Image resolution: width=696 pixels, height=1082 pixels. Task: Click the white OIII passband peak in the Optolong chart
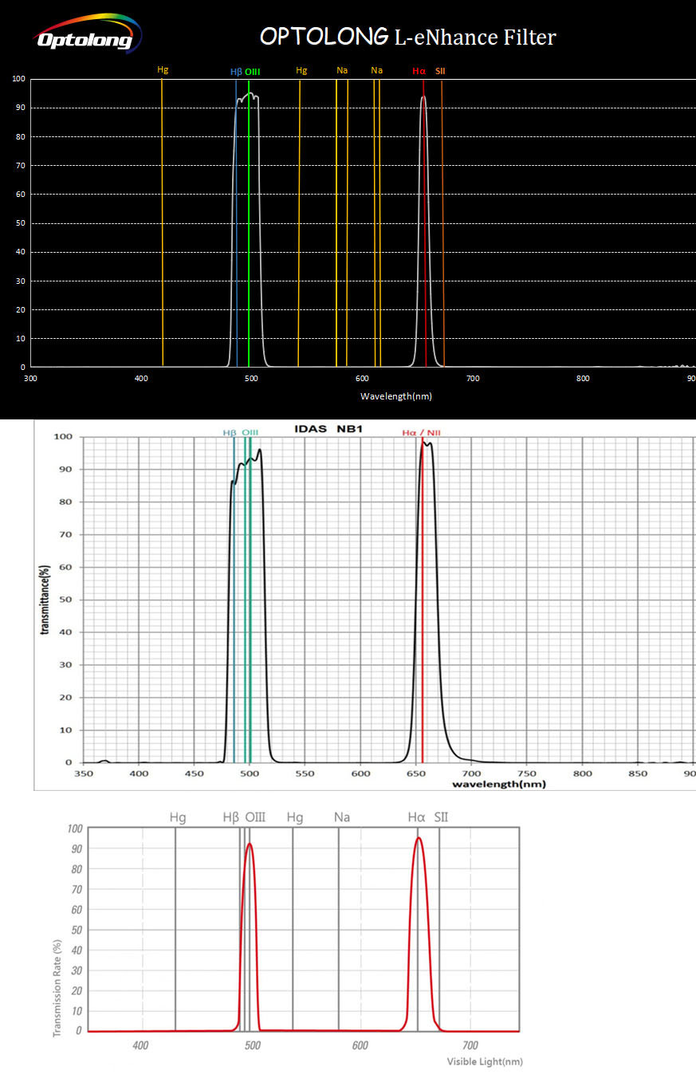click(x=248, y=96)
